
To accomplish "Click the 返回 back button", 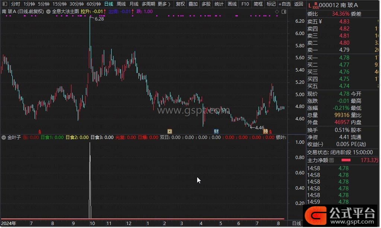I will click(x=299, y=4).
